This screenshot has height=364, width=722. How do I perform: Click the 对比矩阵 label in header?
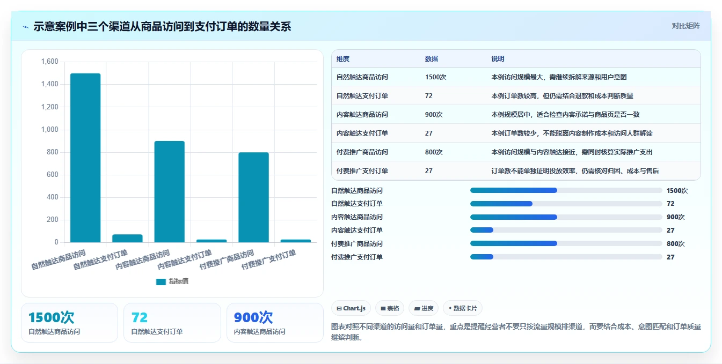[x=685, y=26]
